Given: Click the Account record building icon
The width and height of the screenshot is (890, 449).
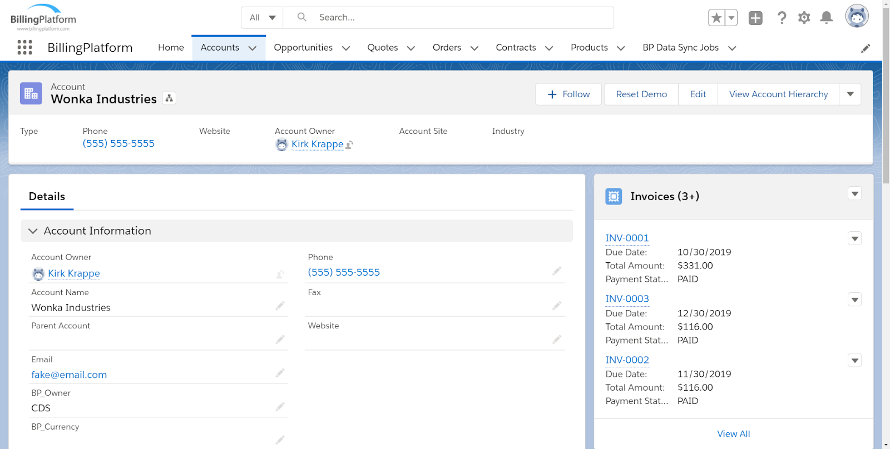Looking at the screenshot, I should coord(31,93).
